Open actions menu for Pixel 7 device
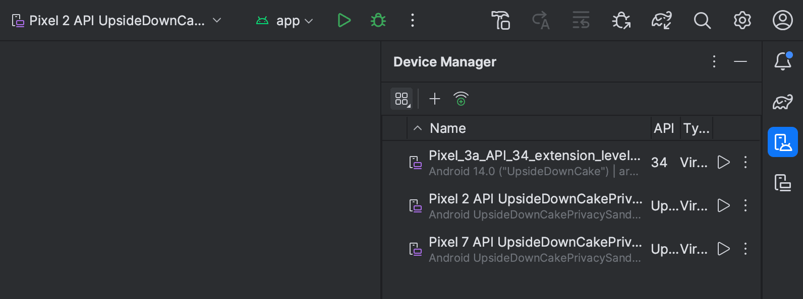Screen dimensions: 803x299 [x=745, y=249]
